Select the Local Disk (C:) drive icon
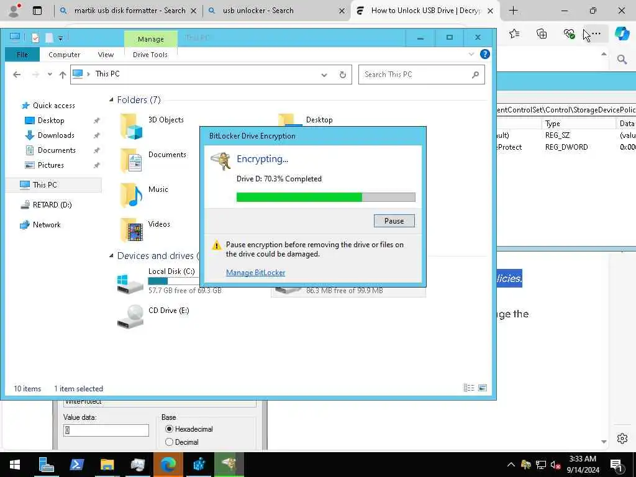This screenshot has height=477, width=636. 130,283
